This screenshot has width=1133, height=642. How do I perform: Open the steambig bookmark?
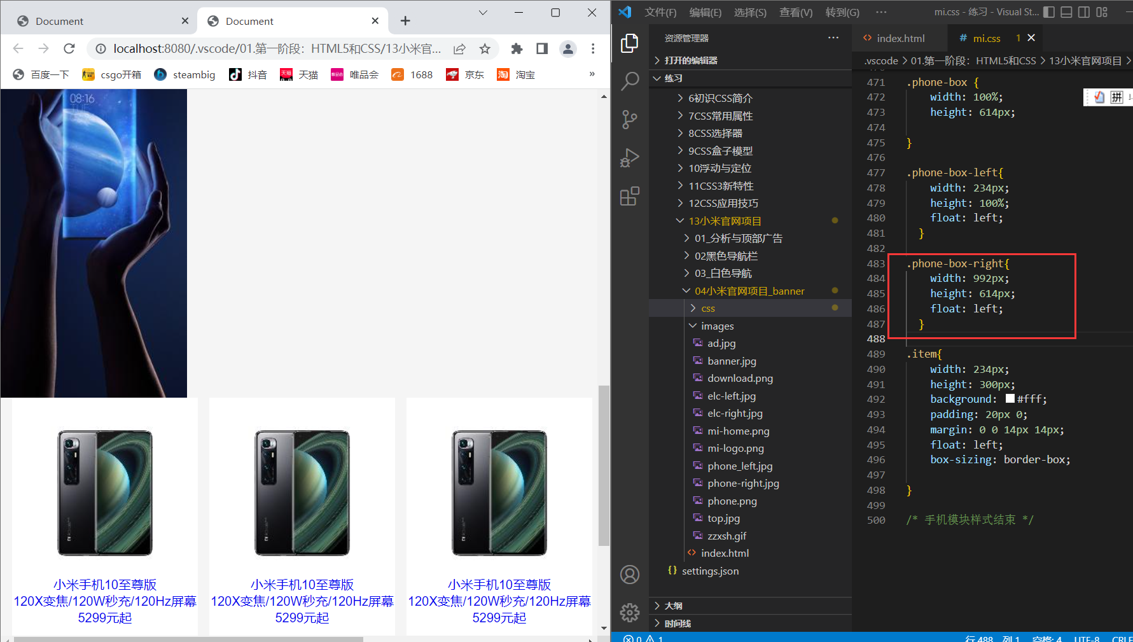point(185,74)
